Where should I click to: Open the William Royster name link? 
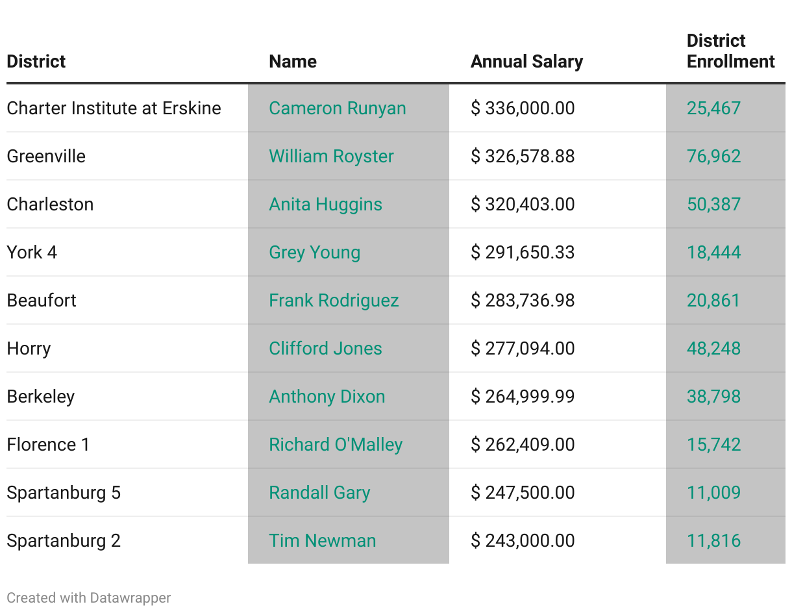331,156
